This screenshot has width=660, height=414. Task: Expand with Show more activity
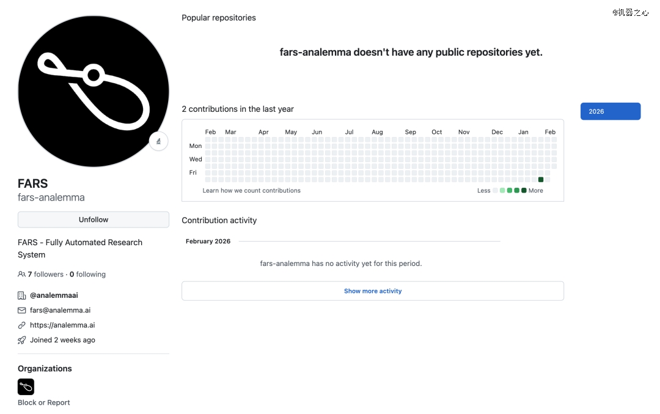tap(372, 291)
